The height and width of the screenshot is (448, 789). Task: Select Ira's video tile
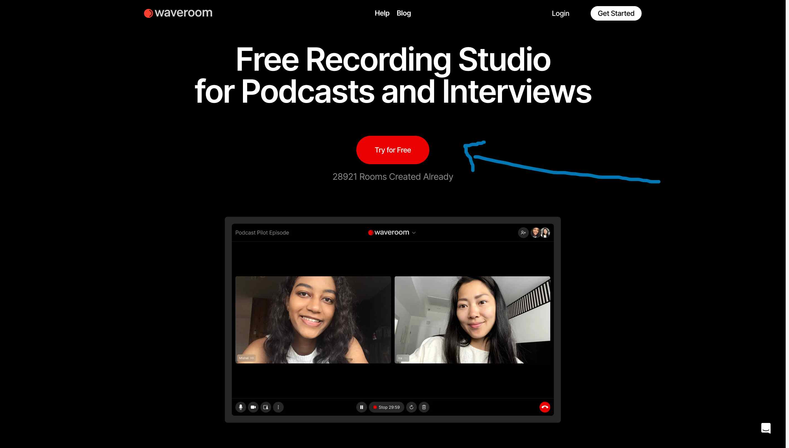[472, 320]
